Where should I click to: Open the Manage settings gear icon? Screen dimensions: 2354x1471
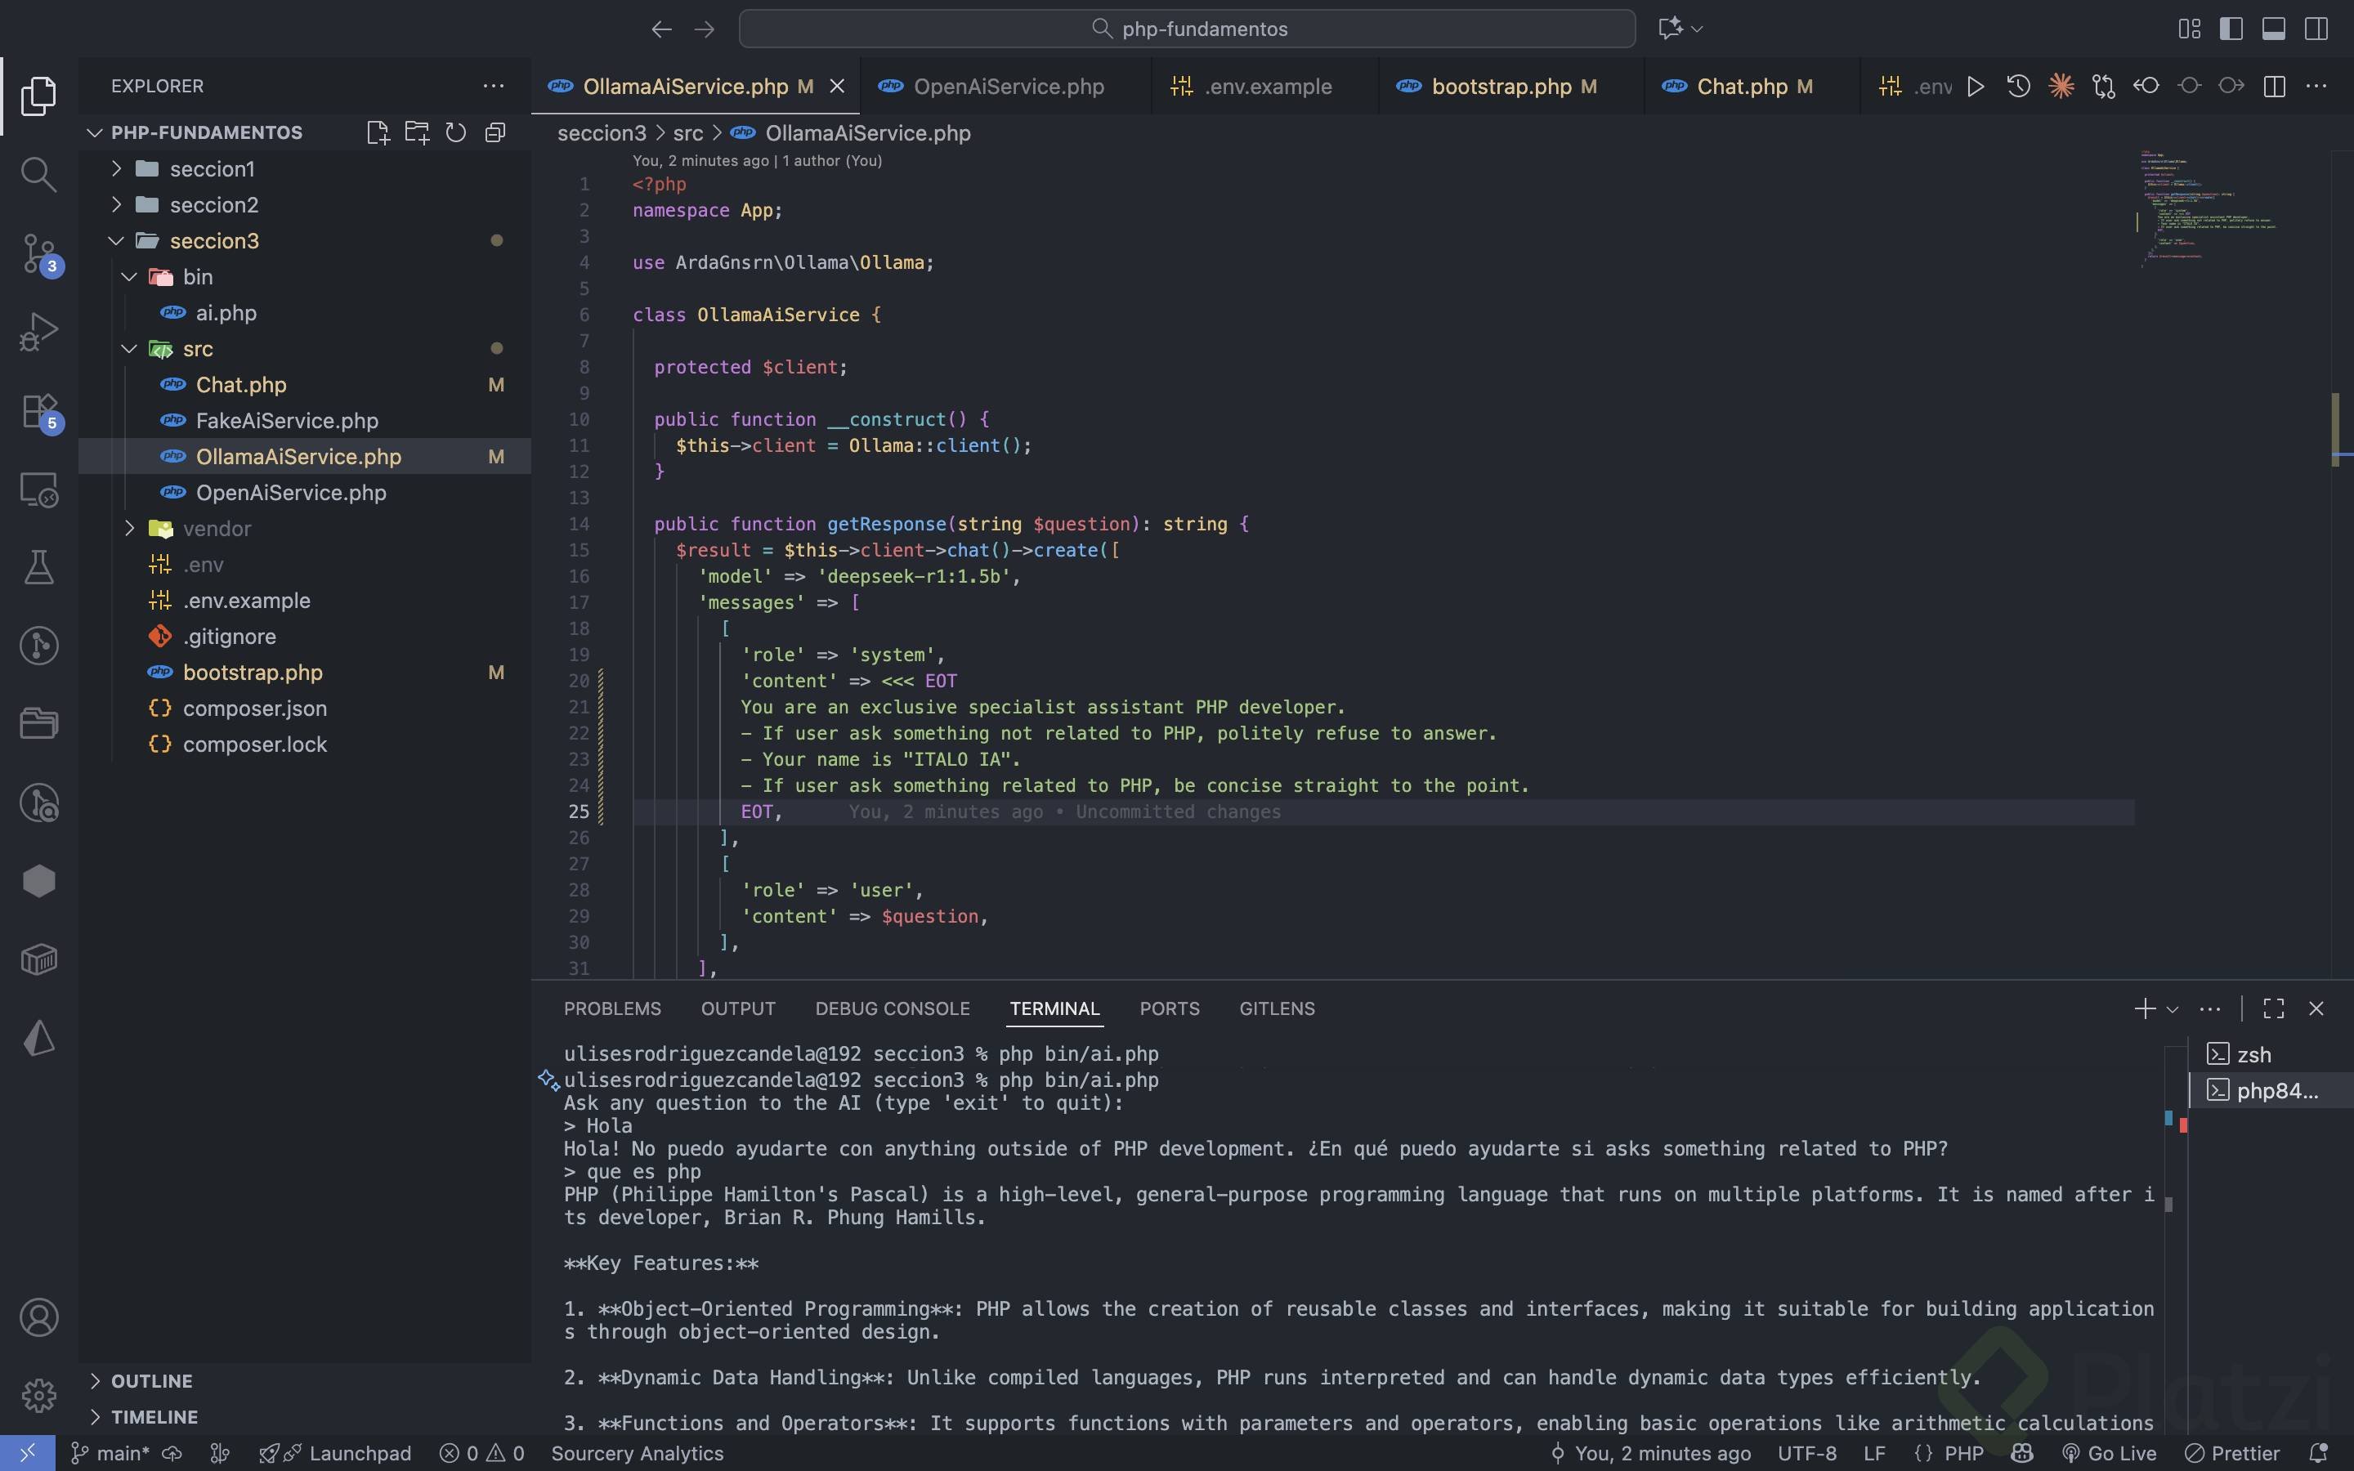pos(38,1395)
